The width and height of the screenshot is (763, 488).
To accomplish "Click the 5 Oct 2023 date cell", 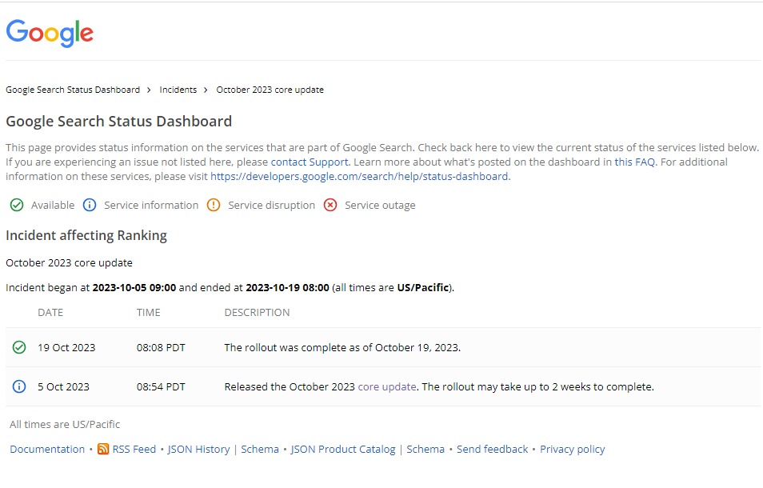I will click(64, 386).
